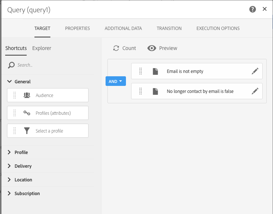
Task: Open the AND operator dropdown
Action: coord(116,81)
